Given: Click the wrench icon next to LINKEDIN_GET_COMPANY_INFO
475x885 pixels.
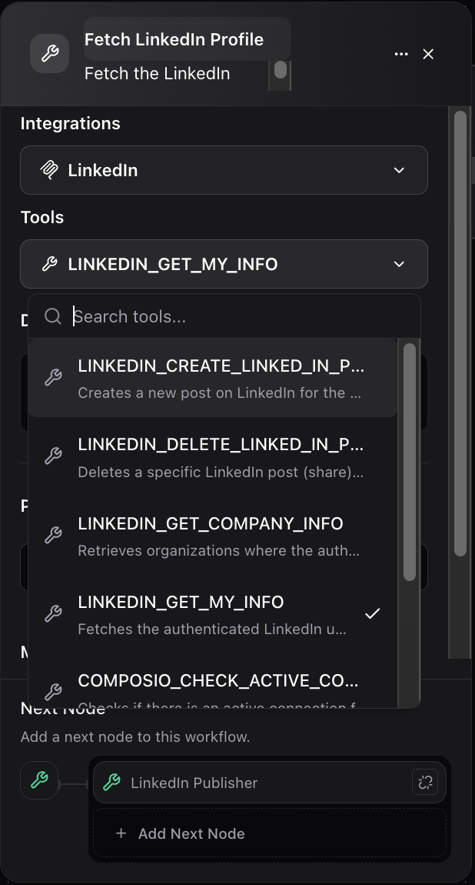Looking at the screenshot, I should pos(53,534).
